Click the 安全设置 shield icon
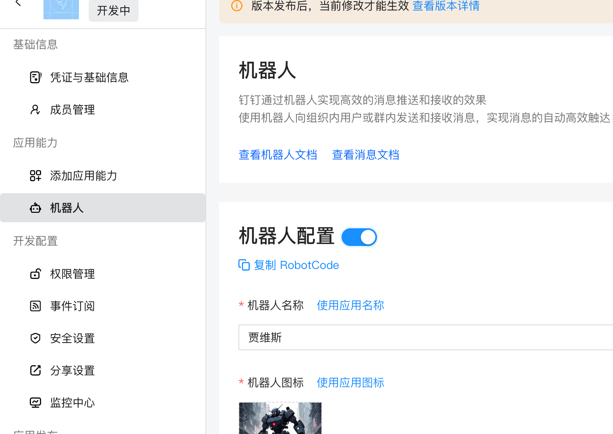Screen dimensions: 613x434 click(x=35, y=338)
